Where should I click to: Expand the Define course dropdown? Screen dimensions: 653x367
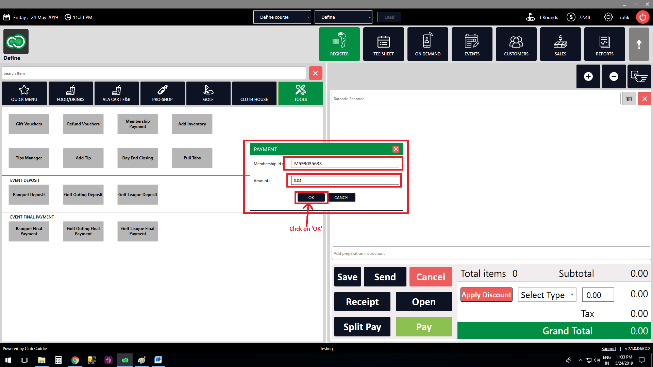(282, 17)
